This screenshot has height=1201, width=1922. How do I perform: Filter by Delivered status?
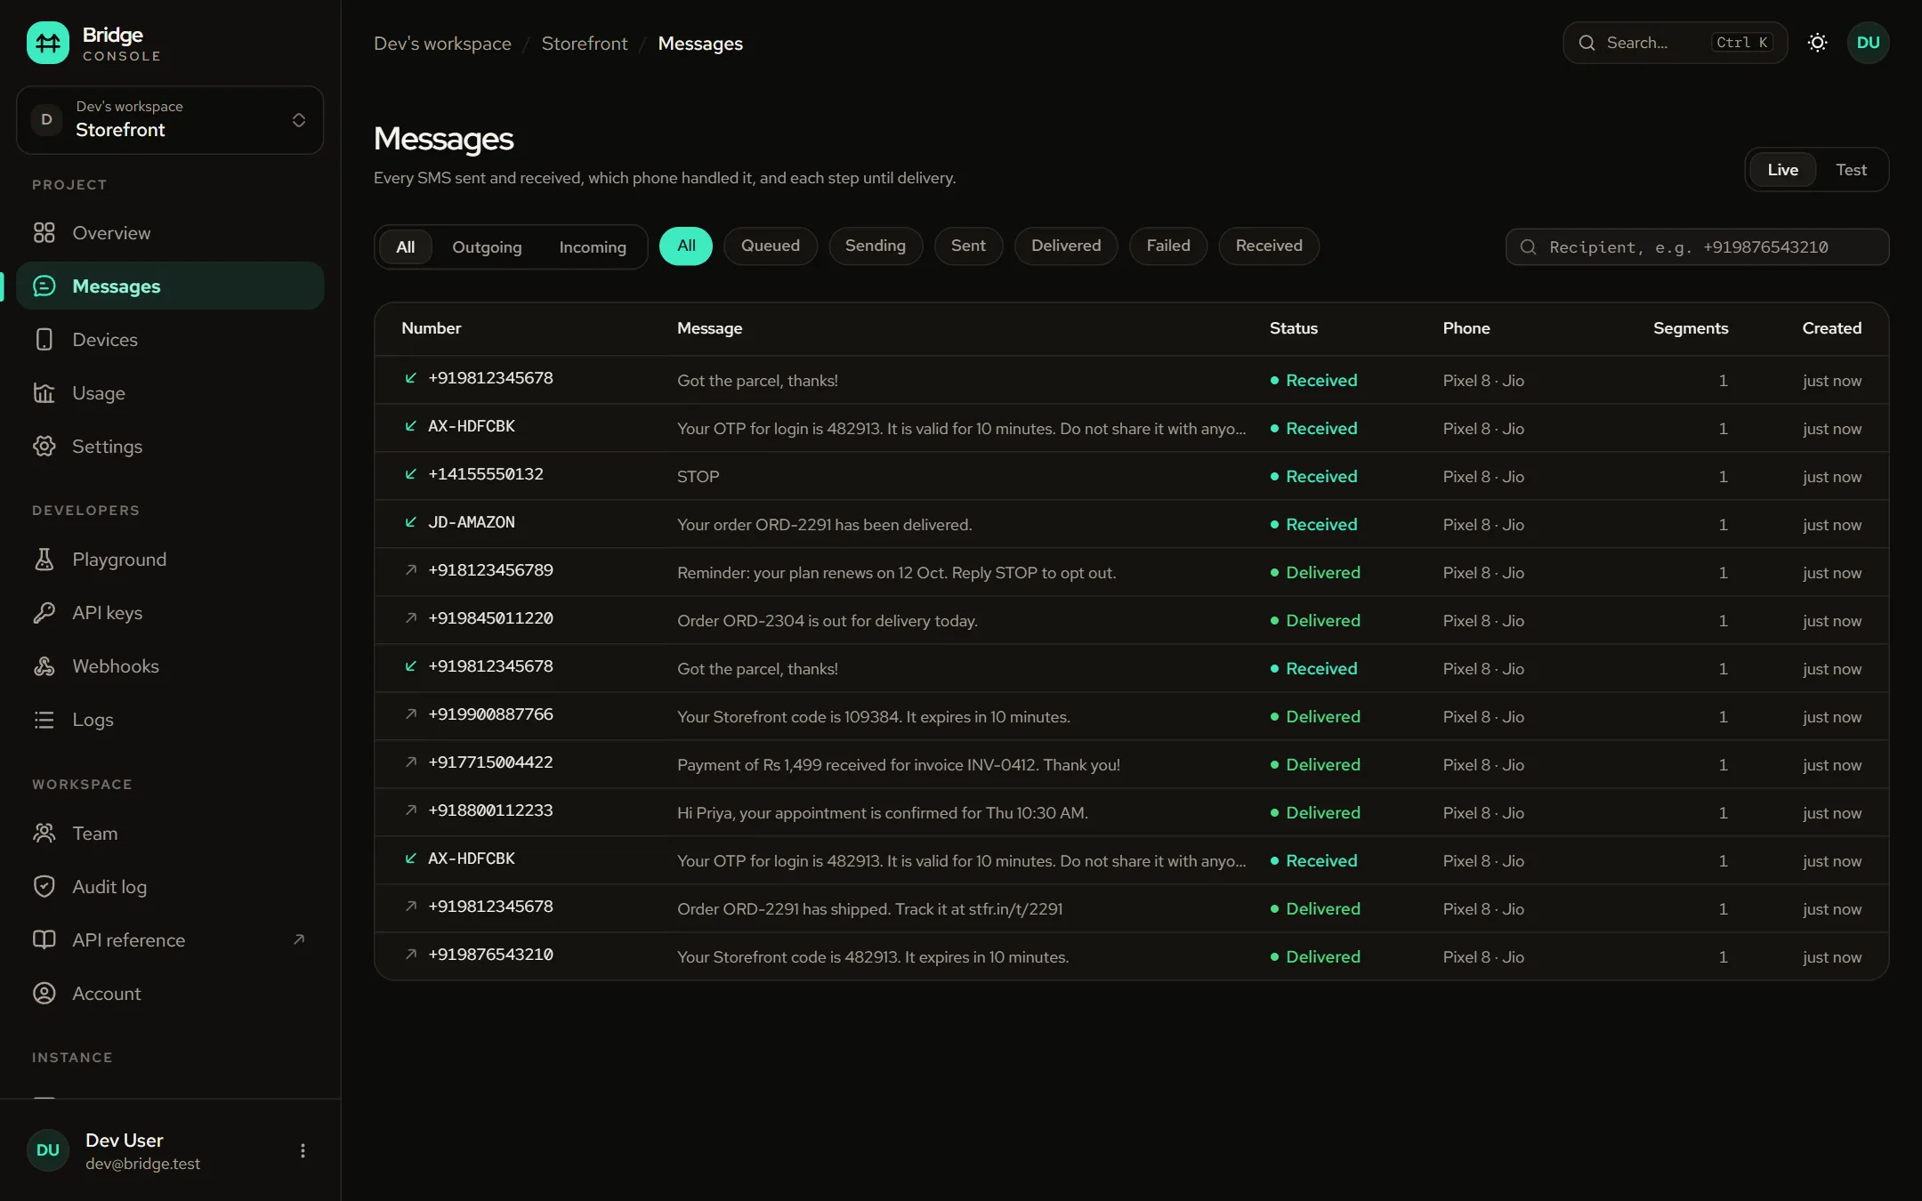1066,246
